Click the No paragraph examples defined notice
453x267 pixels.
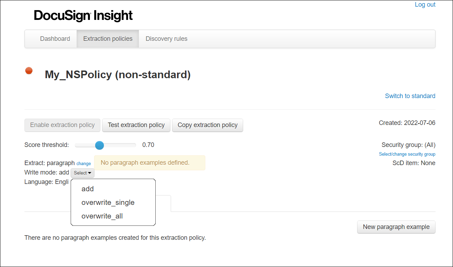point(149,163)
